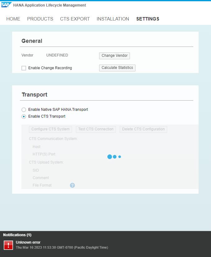211x257 pixels.
Task: Click the CTS Upload System label
Action: coord(46,162)
